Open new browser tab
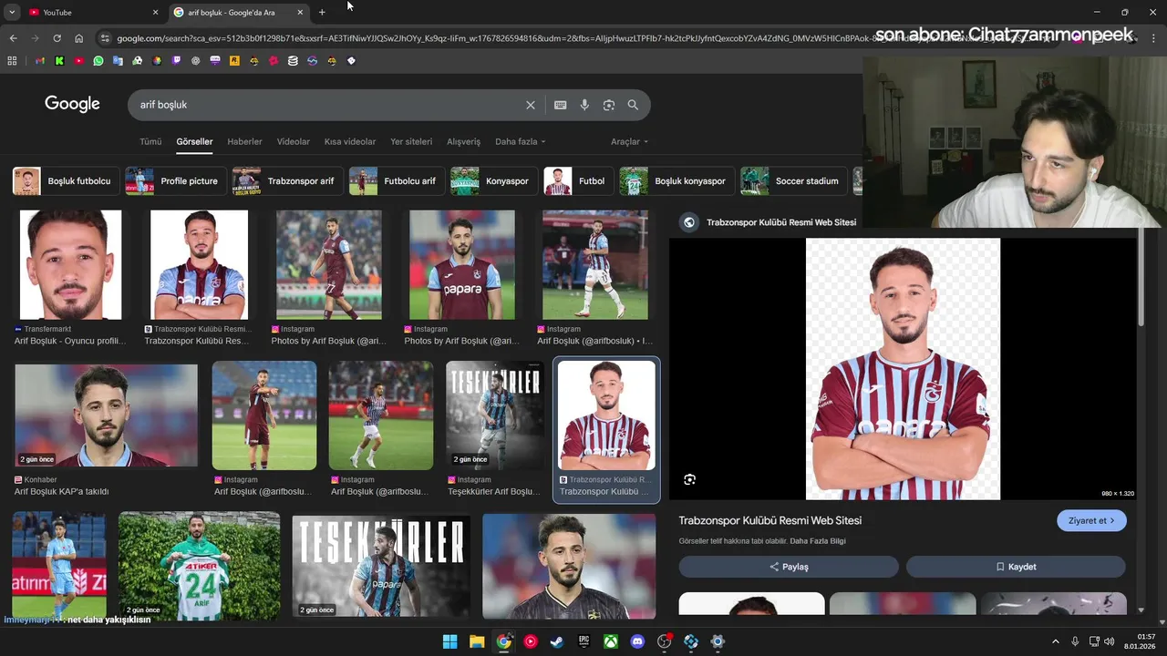The height and width of the screenshot is (656, 1167). click(322, 13)
